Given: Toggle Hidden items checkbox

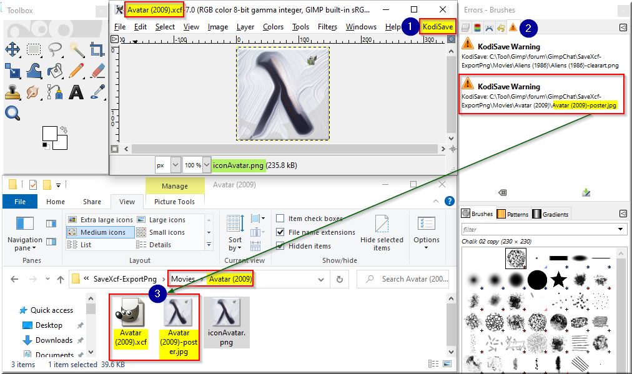Looking at the screenshot, I should (x=280, y=246).
